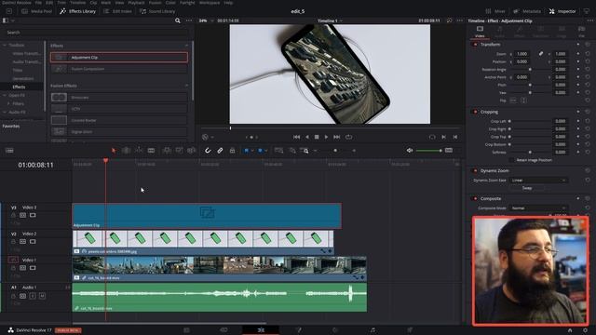The height and width of the screenshot is (335, 596).
Task: Toggle Edit Index panel button
Action: pos(118,11)
